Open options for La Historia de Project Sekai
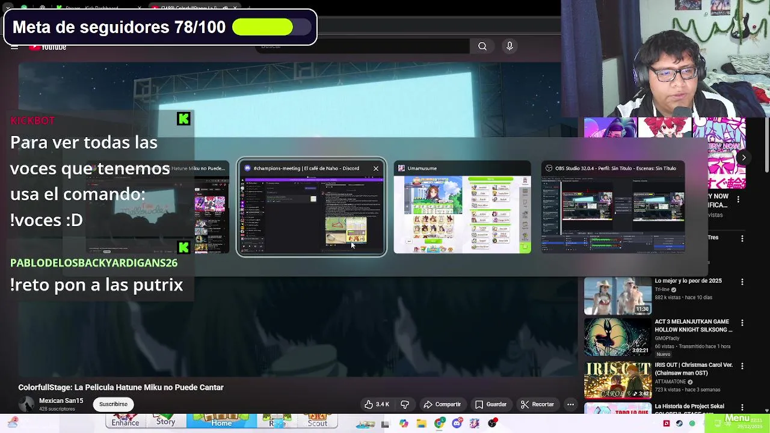Viewport: 770px width, 433px height. pyautogui.click(x=742, y=407)
